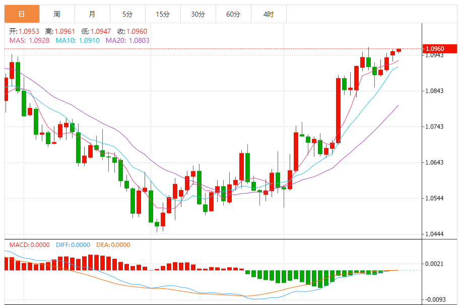Screen dimensions: 462x305
Task: Click the 0.0021 MACD axis label
Action: click(x=435, y=264)
